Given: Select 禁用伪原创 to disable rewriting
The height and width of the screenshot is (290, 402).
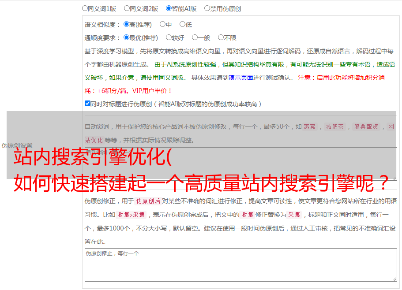Looking at the screenshot, I should pyautogui.click(x=207, y=8).
